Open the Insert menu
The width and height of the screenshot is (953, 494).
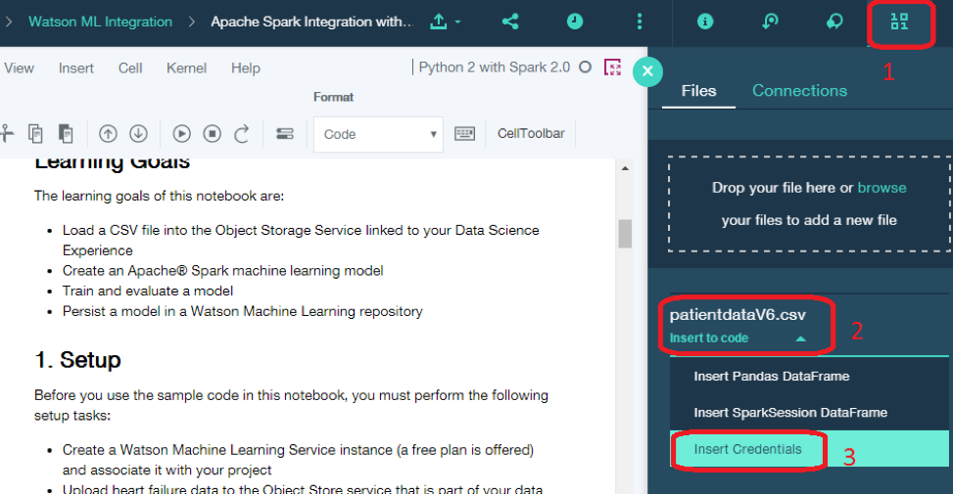click(76, 67)
